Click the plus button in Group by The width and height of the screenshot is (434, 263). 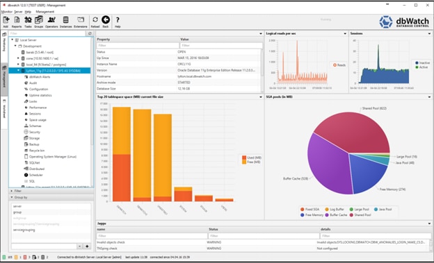(x=87, y=246)
